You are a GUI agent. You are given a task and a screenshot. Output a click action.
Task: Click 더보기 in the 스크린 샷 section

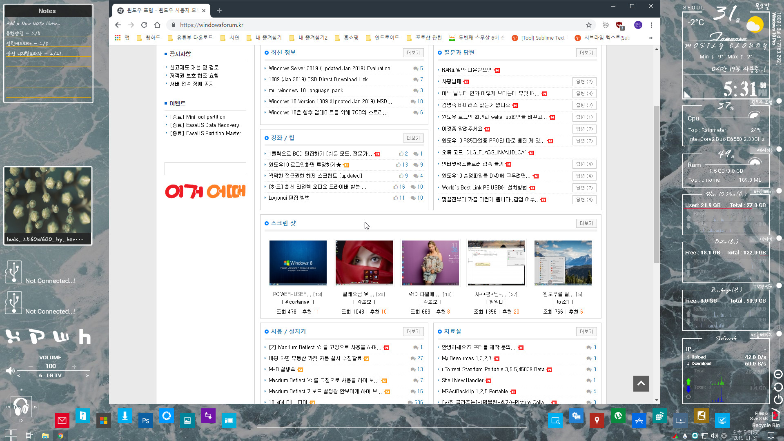point(586,223)
